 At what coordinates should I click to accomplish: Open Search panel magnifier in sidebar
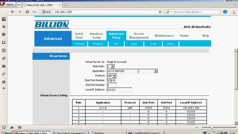tap(4, 74)
